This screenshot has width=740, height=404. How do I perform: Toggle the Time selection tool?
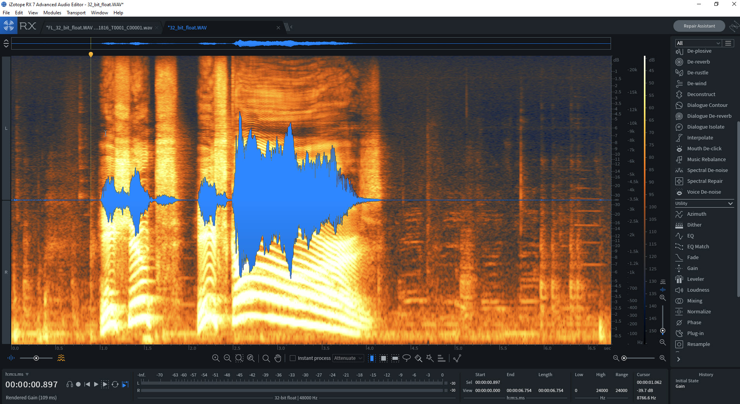pos(372,358)
